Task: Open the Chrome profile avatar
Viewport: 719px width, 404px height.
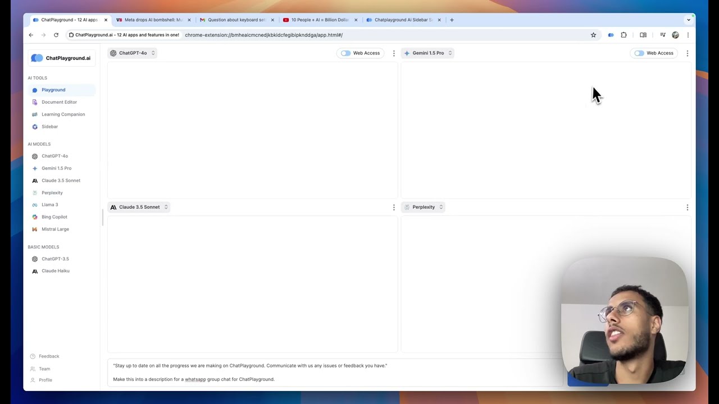Action: (x=675, y=35)
